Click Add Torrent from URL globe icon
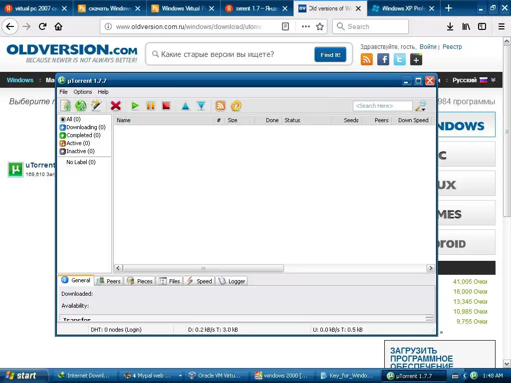Screen dimensions: 511x383 (x=81, y=106)
